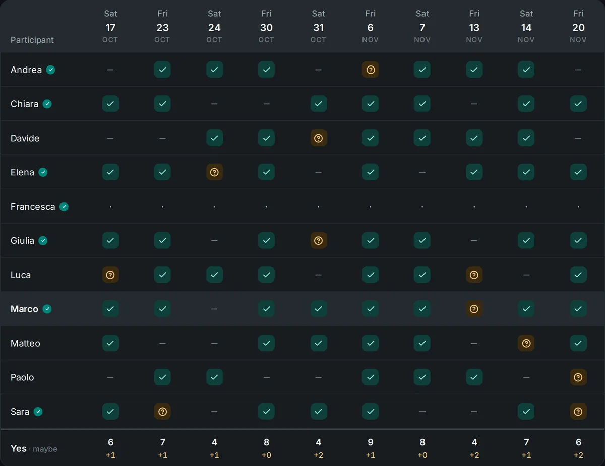The height and width of the screenshot is (466, 605).
Task: Click Sara's yes check for Sat 31 Oct
Action: (x=319, y=412)
